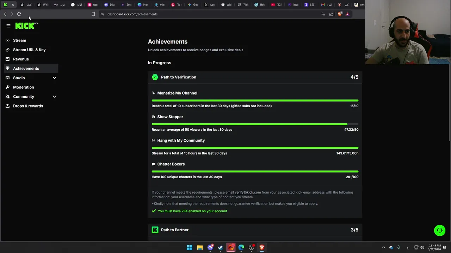Click the Show Stopper progress bar

[255, 124]
